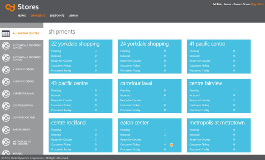The height and width of the screenshot is (160, 265).
Task: Click Ready for Courier in centre fairview card
Action: [212, 100]
